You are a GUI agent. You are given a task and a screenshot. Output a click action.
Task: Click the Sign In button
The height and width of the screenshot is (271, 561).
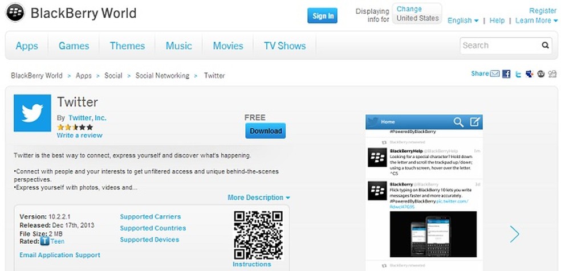pos(322,16)
